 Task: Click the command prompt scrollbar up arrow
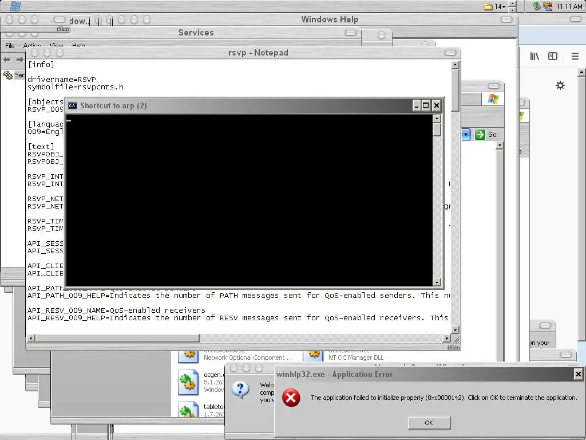coord(437,119)
